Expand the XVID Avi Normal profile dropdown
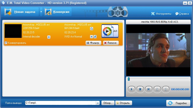This screenshot has width=193, height=108. [x=91, y=36]
